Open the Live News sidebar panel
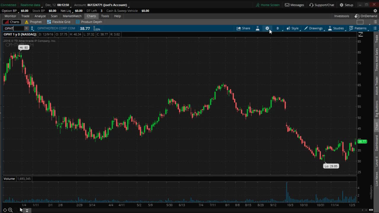 [377, 179]
